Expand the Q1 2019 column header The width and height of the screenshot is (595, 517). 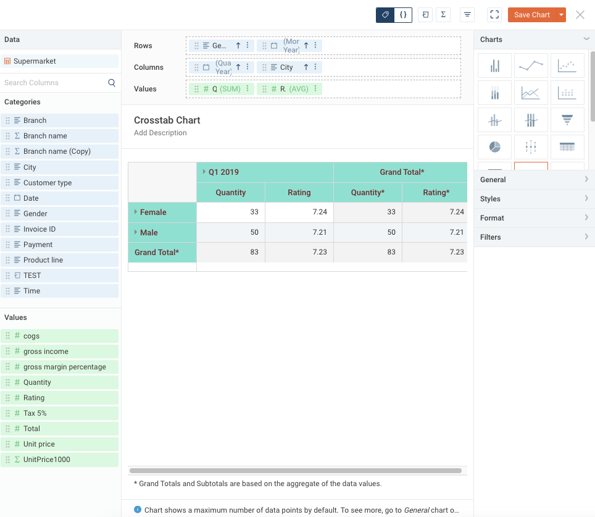(204, 172)
